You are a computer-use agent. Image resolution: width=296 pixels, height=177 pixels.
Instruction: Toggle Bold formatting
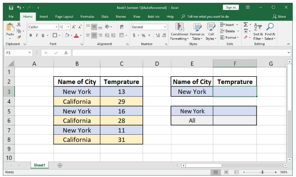31,35
